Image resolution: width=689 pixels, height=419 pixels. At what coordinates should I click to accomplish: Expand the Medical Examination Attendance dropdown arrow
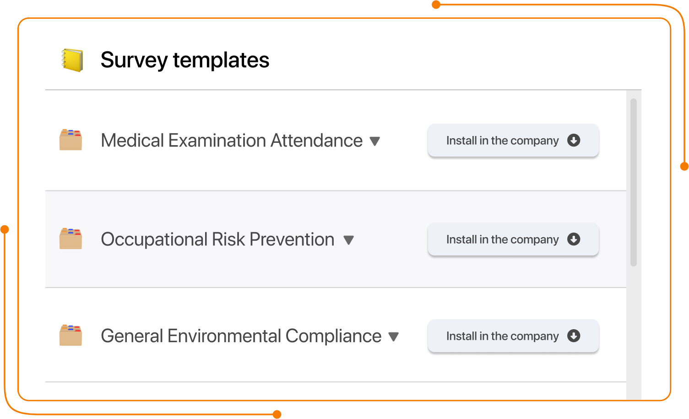375,141
